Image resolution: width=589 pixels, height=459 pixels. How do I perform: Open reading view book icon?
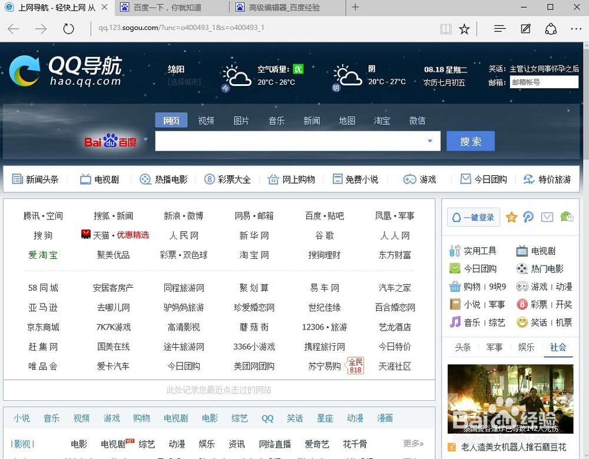click(445, 29)
